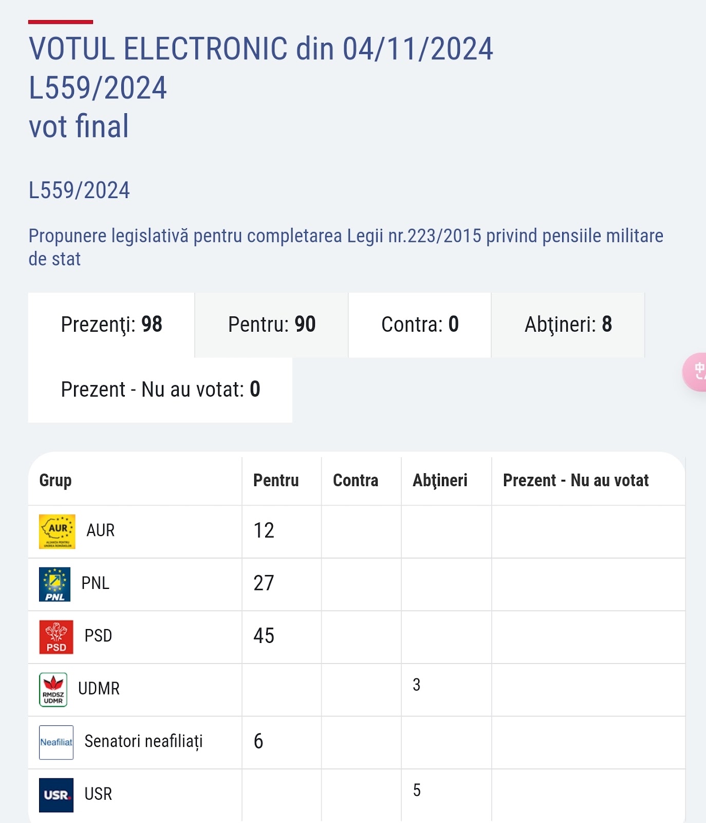Click the PNL party logo icon
Image resolution: width=706 pixels, height=823 pixels.
tap(54, 584)
